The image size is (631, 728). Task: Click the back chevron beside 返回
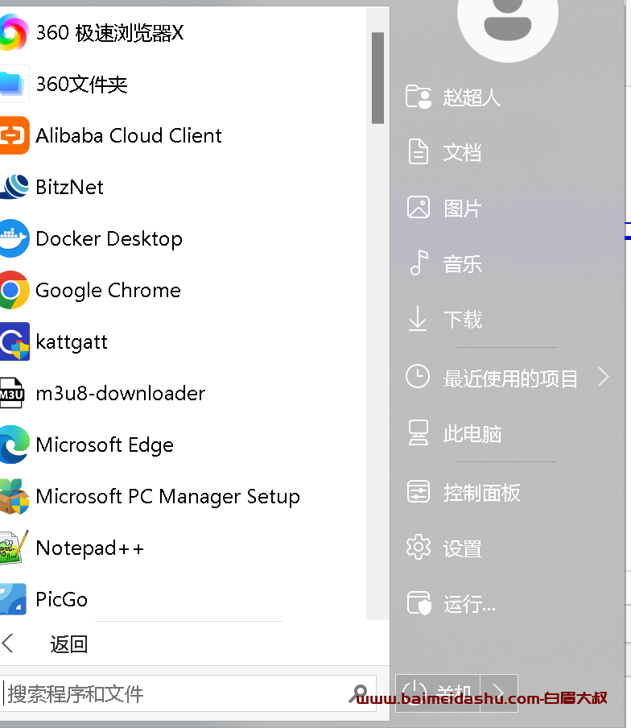click(x=7, y=643)
